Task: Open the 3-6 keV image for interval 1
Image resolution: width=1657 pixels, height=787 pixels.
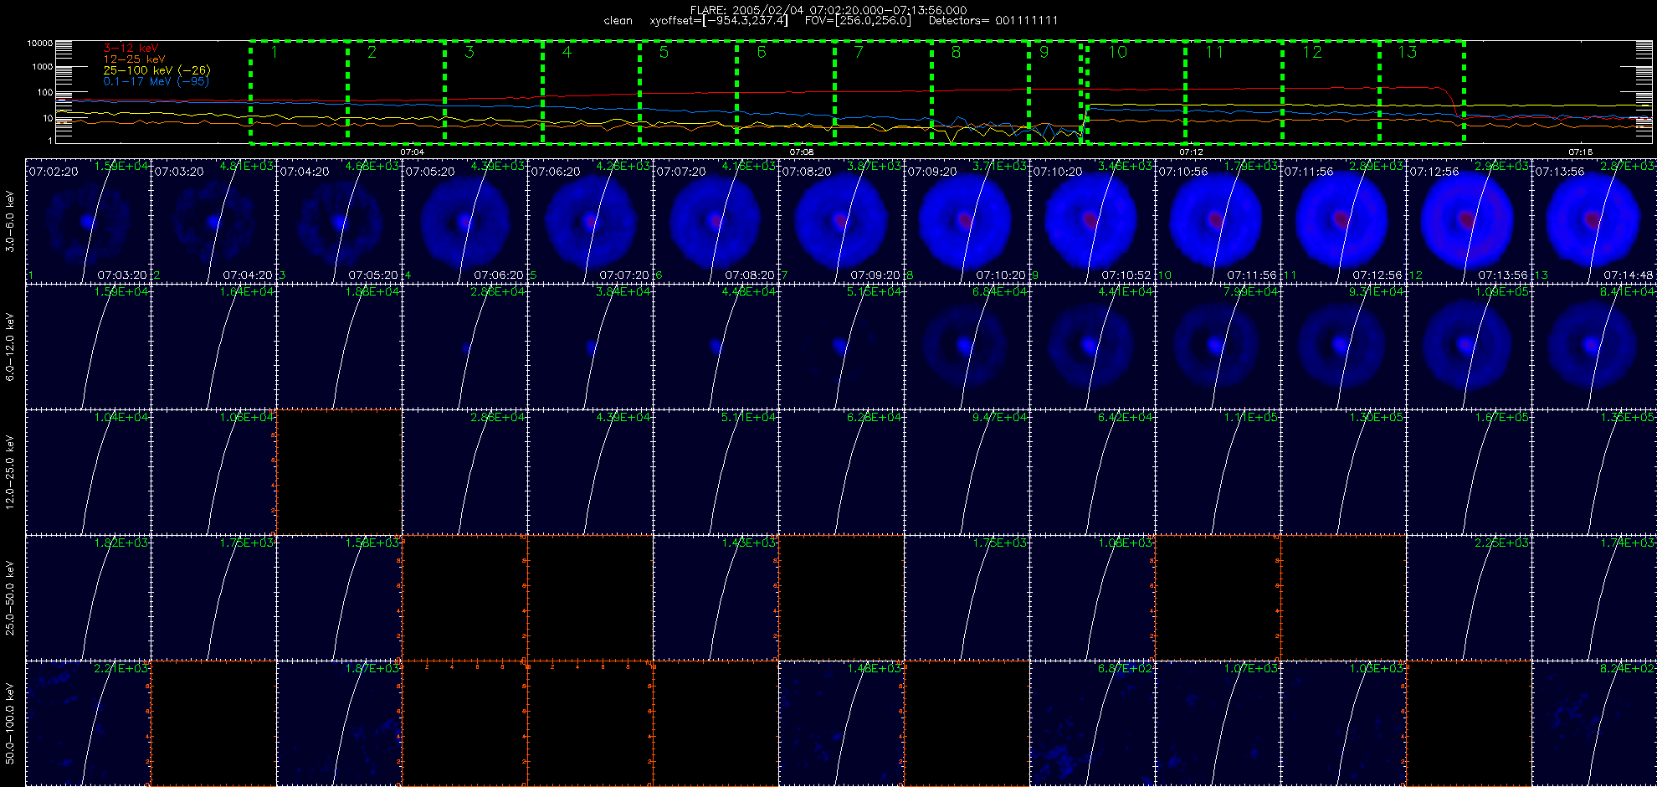Action: [88, 221]
